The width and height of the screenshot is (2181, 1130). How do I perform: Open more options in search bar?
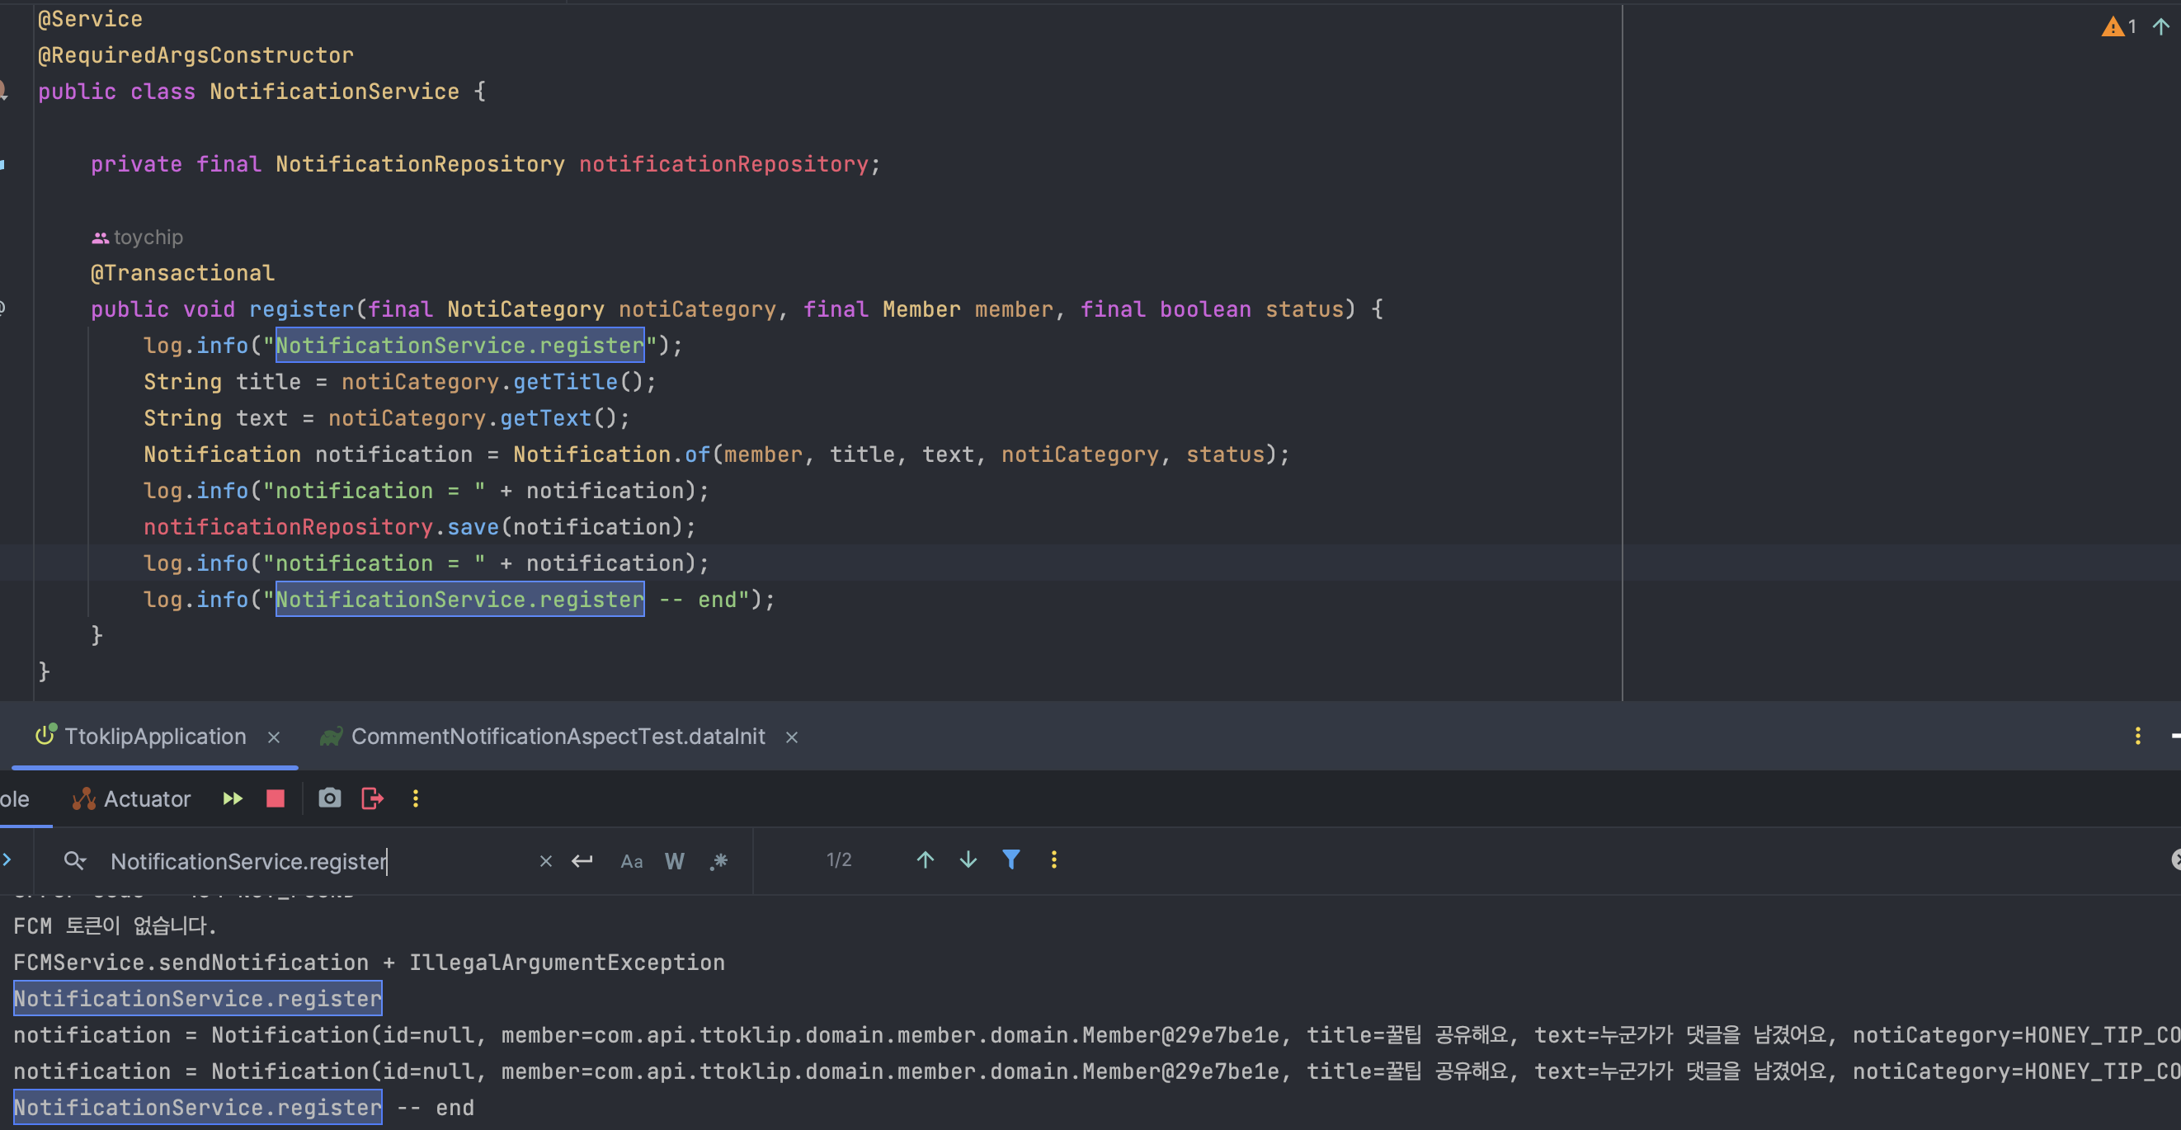pyautogui.click(x=1053, y=860)
